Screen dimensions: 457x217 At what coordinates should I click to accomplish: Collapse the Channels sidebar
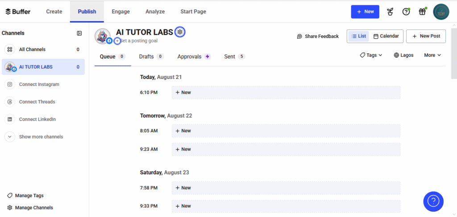pos(79,33)
